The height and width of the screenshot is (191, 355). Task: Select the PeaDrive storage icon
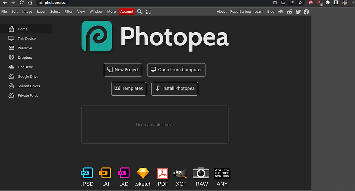point(11,48)
